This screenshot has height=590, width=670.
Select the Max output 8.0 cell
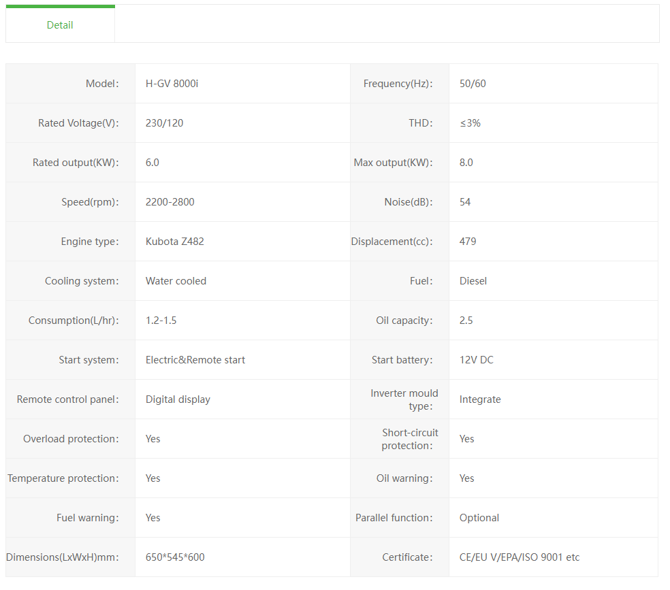click(466, 163)
